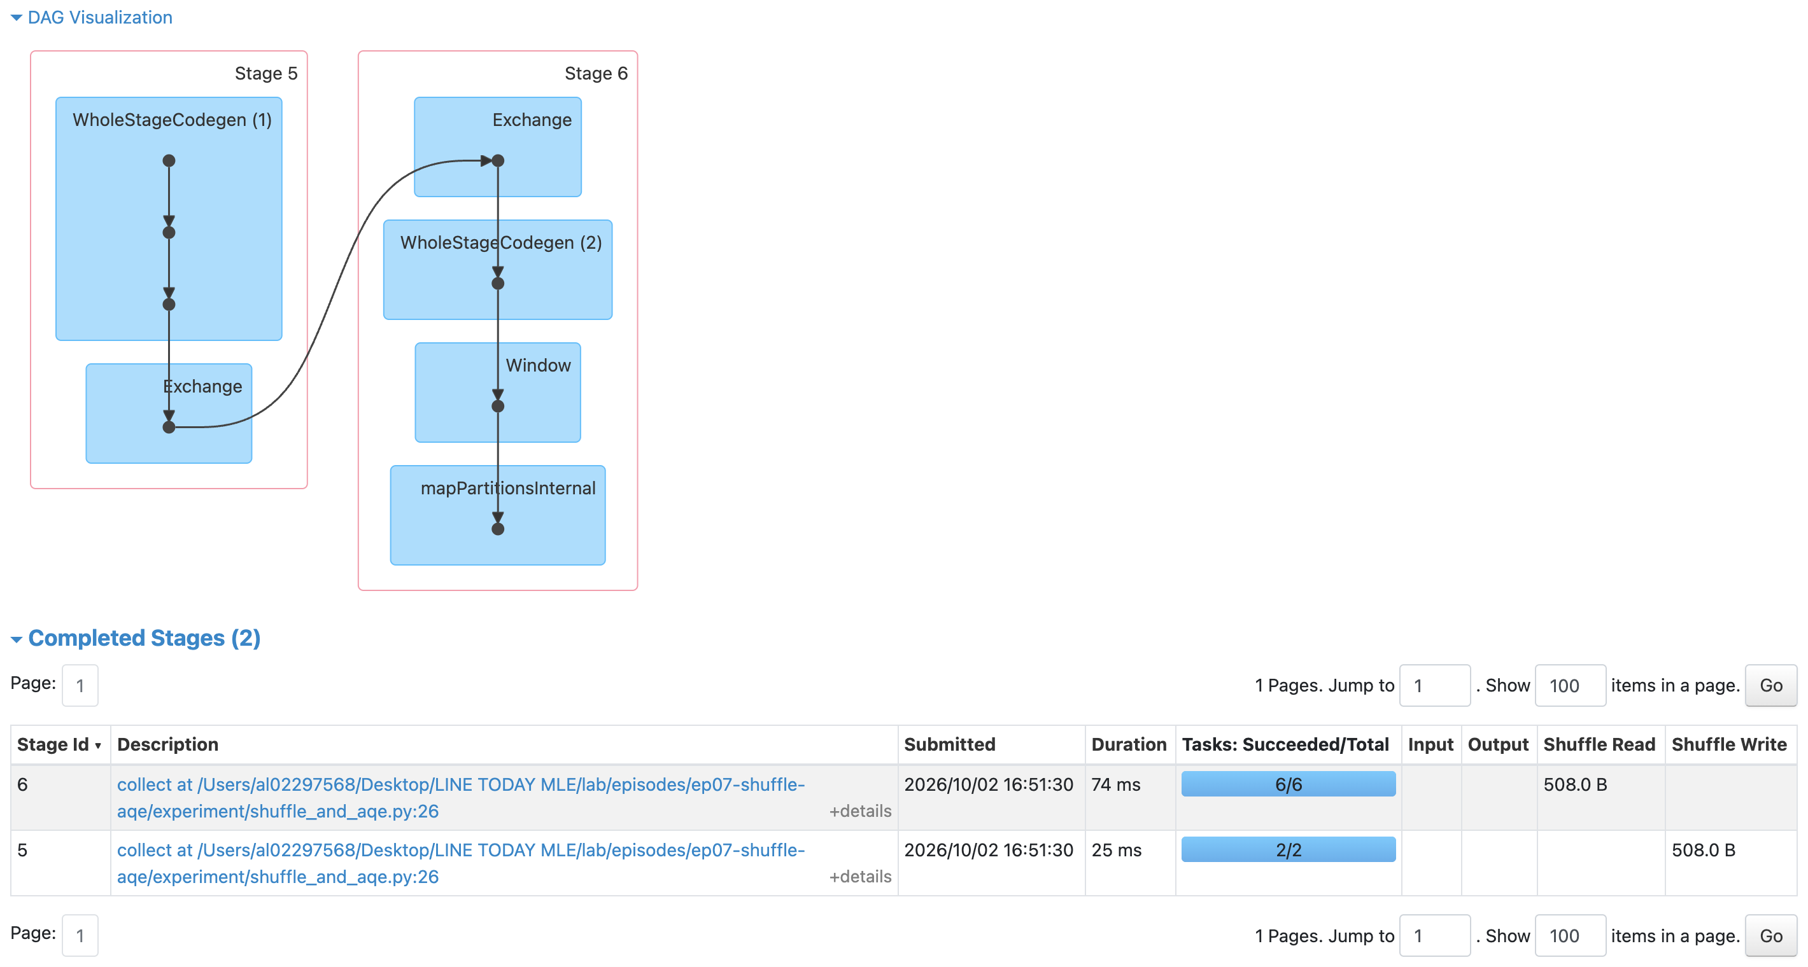Click top page number 1 box

click(x=80, y=685)
